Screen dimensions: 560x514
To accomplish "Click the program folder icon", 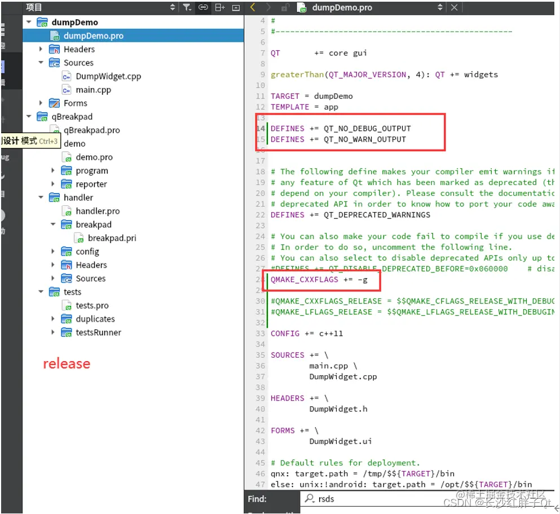I will pos(67,170).
